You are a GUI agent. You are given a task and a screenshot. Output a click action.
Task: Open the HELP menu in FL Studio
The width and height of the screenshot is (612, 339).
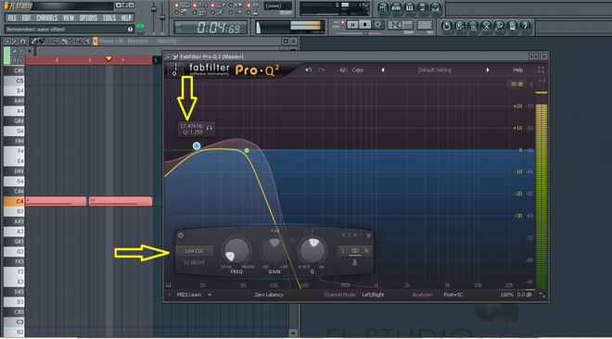(x=126, y=18)
